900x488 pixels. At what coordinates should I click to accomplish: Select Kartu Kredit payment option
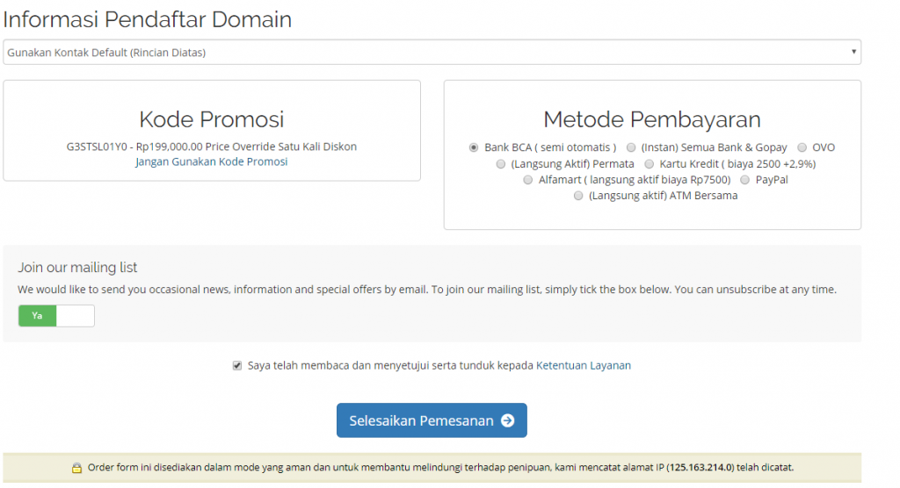[x=650, y=164]
